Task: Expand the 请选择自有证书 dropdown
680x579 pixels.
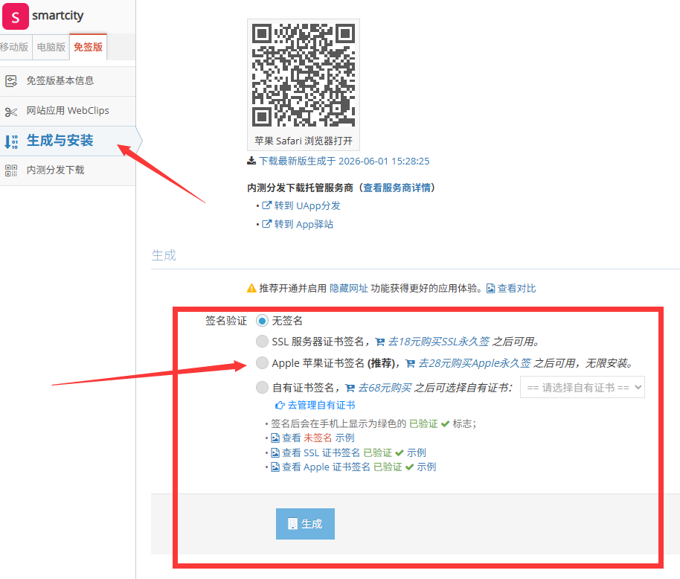Action: 583,387
